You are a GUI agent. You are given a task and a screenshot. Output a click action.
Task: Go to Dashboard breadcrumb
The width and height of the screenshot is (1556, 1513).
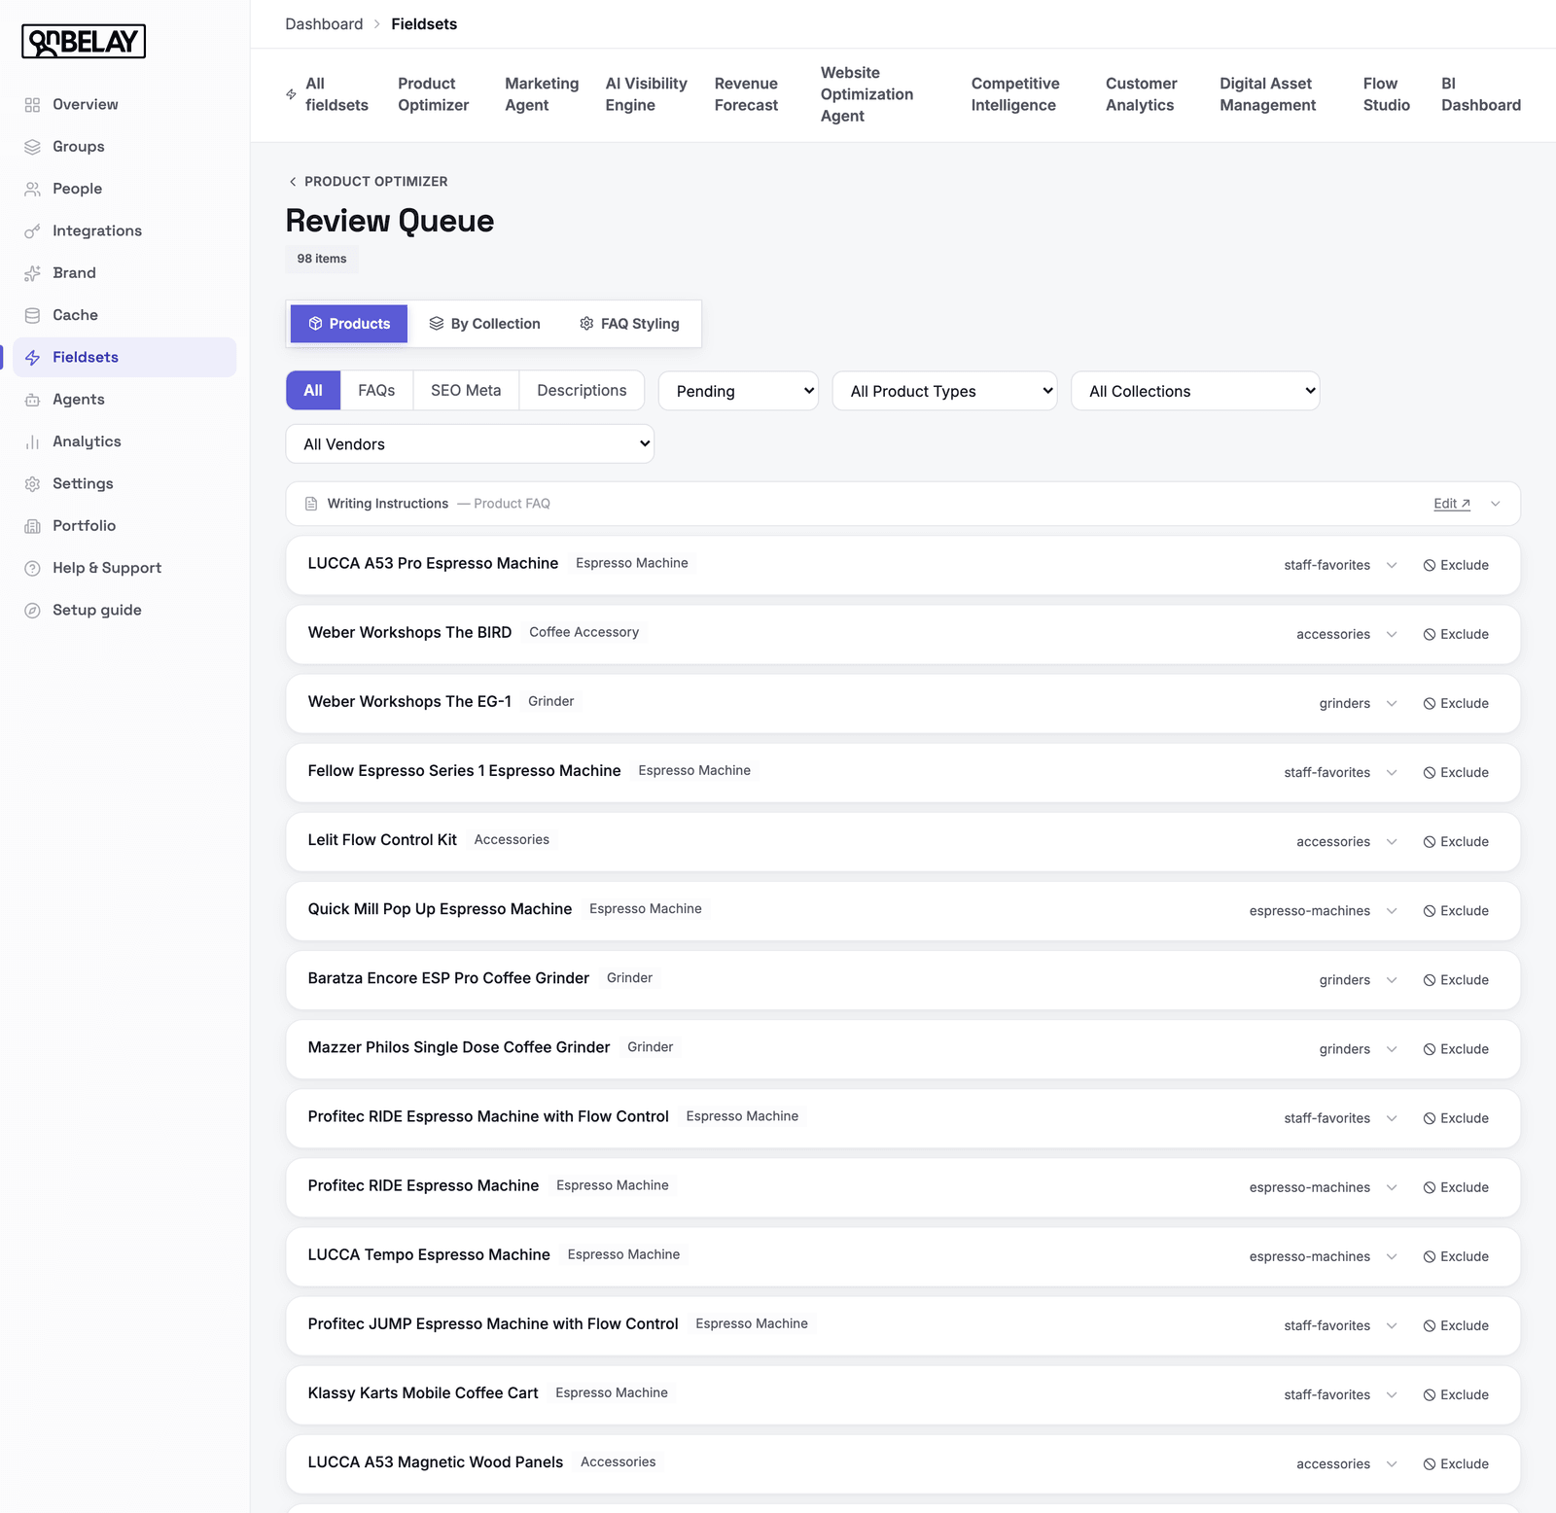click(x=324, y=24)
